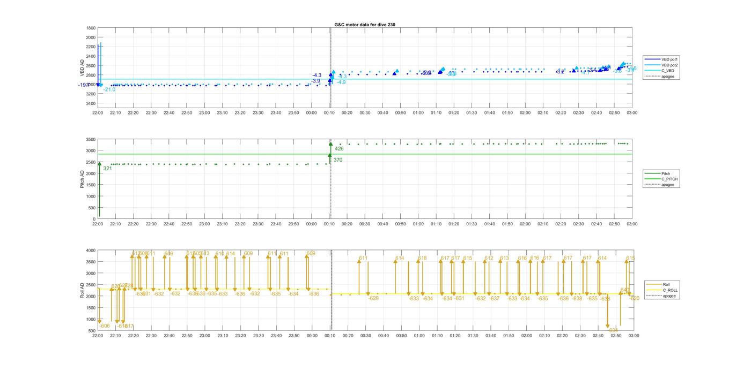
Task: Click y-axis tick '3400' on VBD plot
Action: point(90,103)
